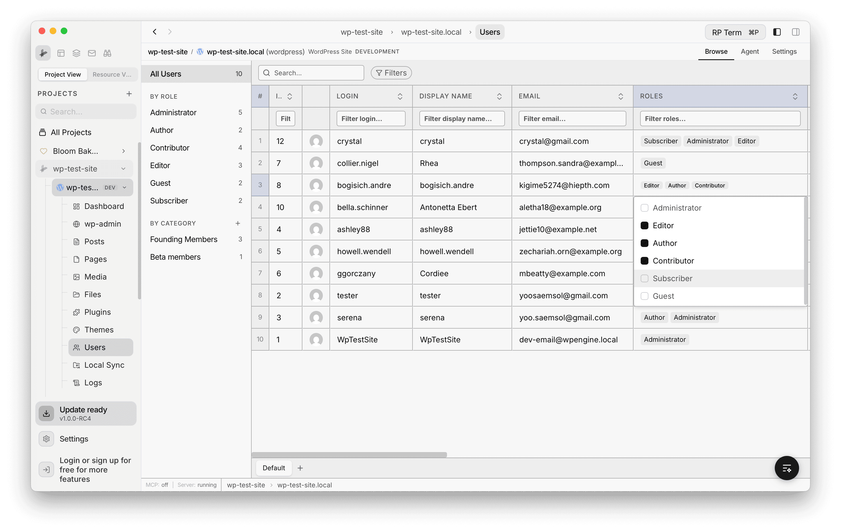Check the Subscriber role checkbox
The height and width of the screenshot is (532, 841).
point(644,278)
